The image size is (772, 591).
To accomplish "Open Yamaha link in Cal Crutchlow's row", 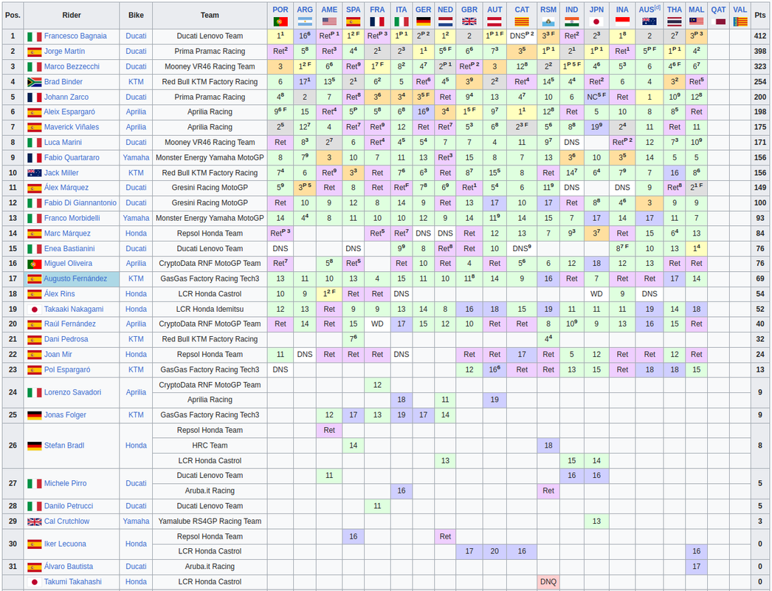I will point(136,522).
